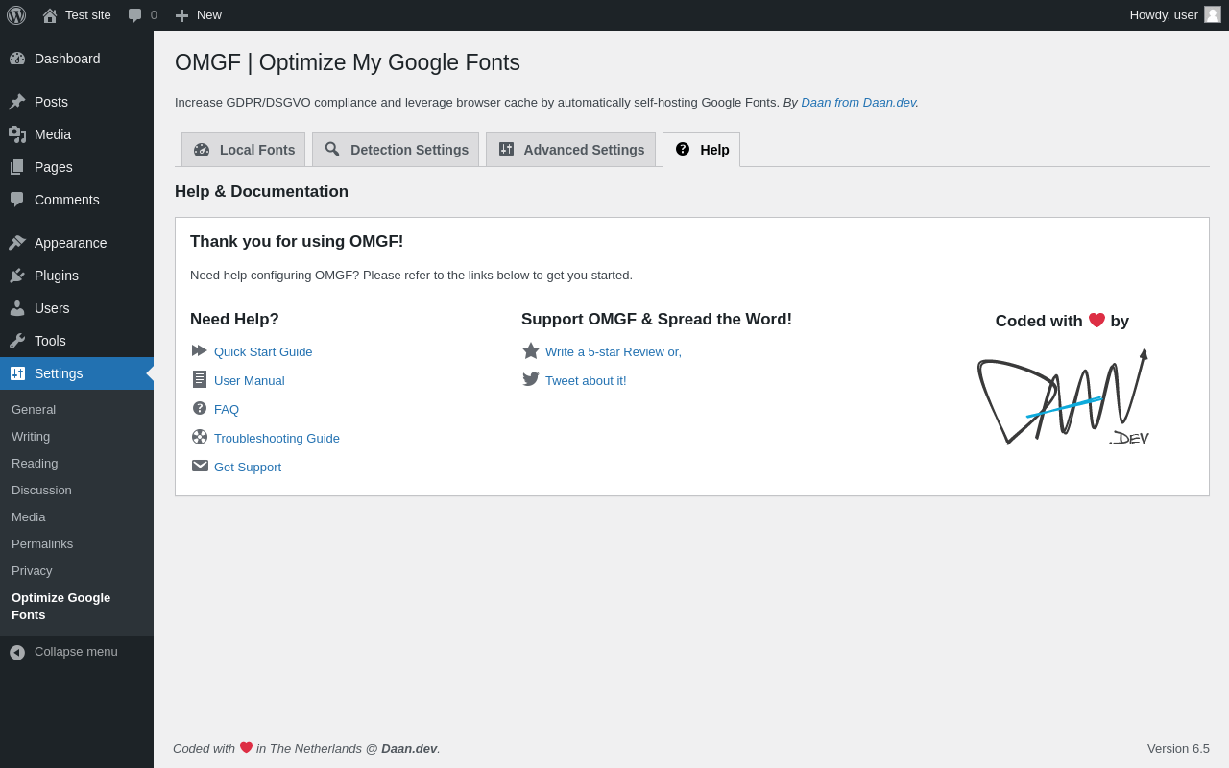Open the comments bubble in admin bar
Viewport: 1229px width, 768px height.
142,15
